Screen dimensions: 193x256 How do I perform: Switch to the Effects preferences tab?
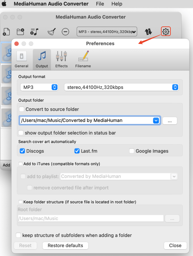coord(61,60)
